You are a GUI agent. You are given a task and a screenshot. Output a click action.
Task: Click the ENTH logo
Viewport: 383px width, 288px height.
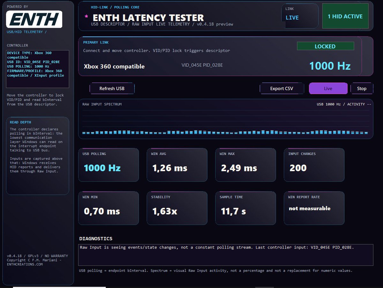(x=34, y=20)
